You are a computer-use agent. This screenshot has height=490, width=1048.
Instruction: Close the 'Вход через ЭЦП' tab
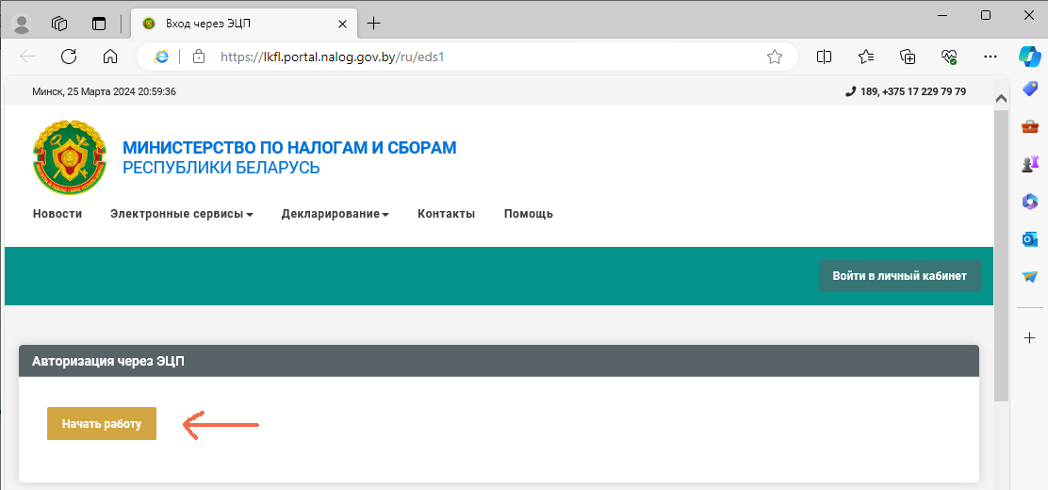tap(342, 24)
